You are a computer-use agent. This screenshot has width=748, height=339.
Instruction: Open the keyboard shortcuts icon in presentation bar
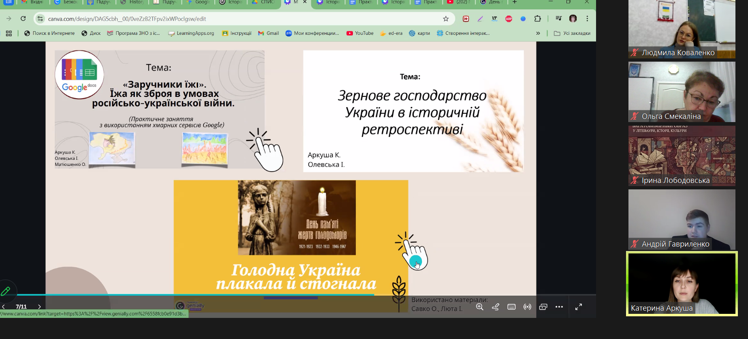(x=511, y=307)
